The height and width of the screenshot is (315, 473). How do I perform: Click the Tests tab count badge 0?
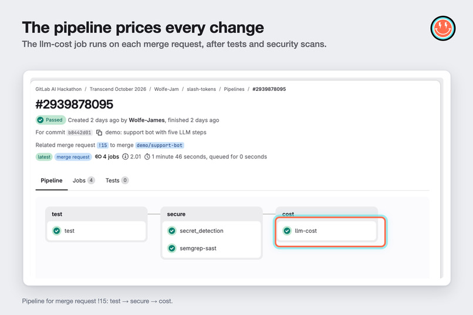pyautogui.click(x=125, y=180)
